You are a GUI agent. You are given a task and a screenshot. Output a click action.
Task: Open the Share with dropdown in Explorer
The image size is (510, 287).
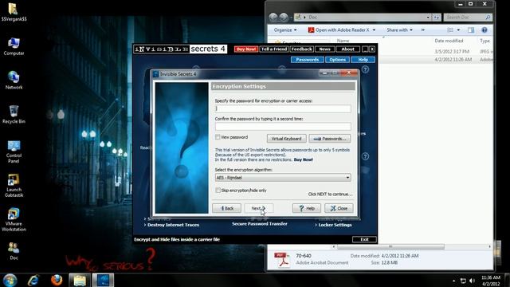pos(399,30)
